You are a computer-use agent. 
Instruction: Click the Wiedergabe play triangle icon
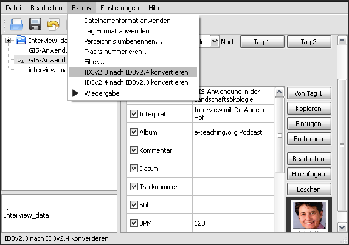(75, 93)
